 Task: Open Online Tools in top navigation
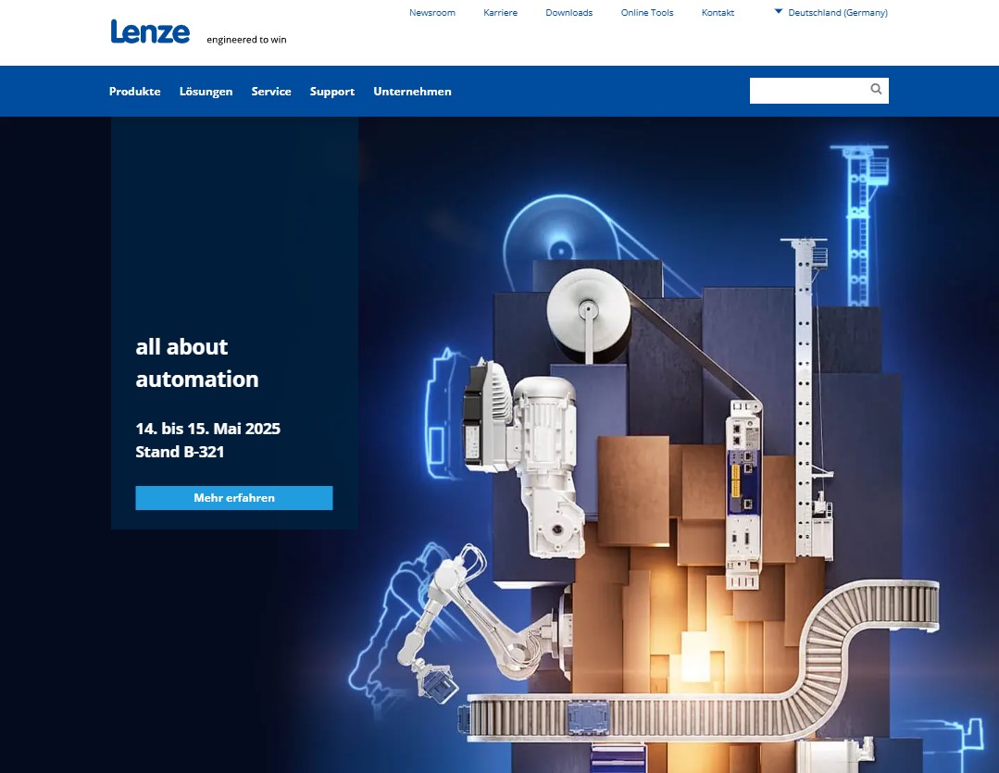647,13
